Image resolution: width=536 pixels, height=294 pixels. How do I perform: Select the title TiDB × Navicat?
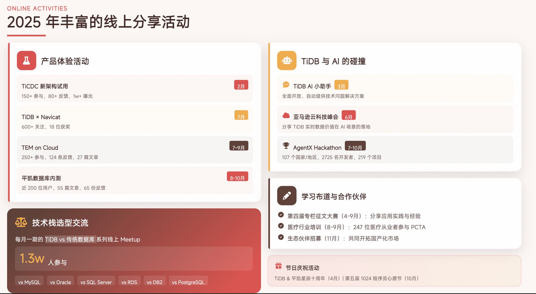[x=41, y=117]
